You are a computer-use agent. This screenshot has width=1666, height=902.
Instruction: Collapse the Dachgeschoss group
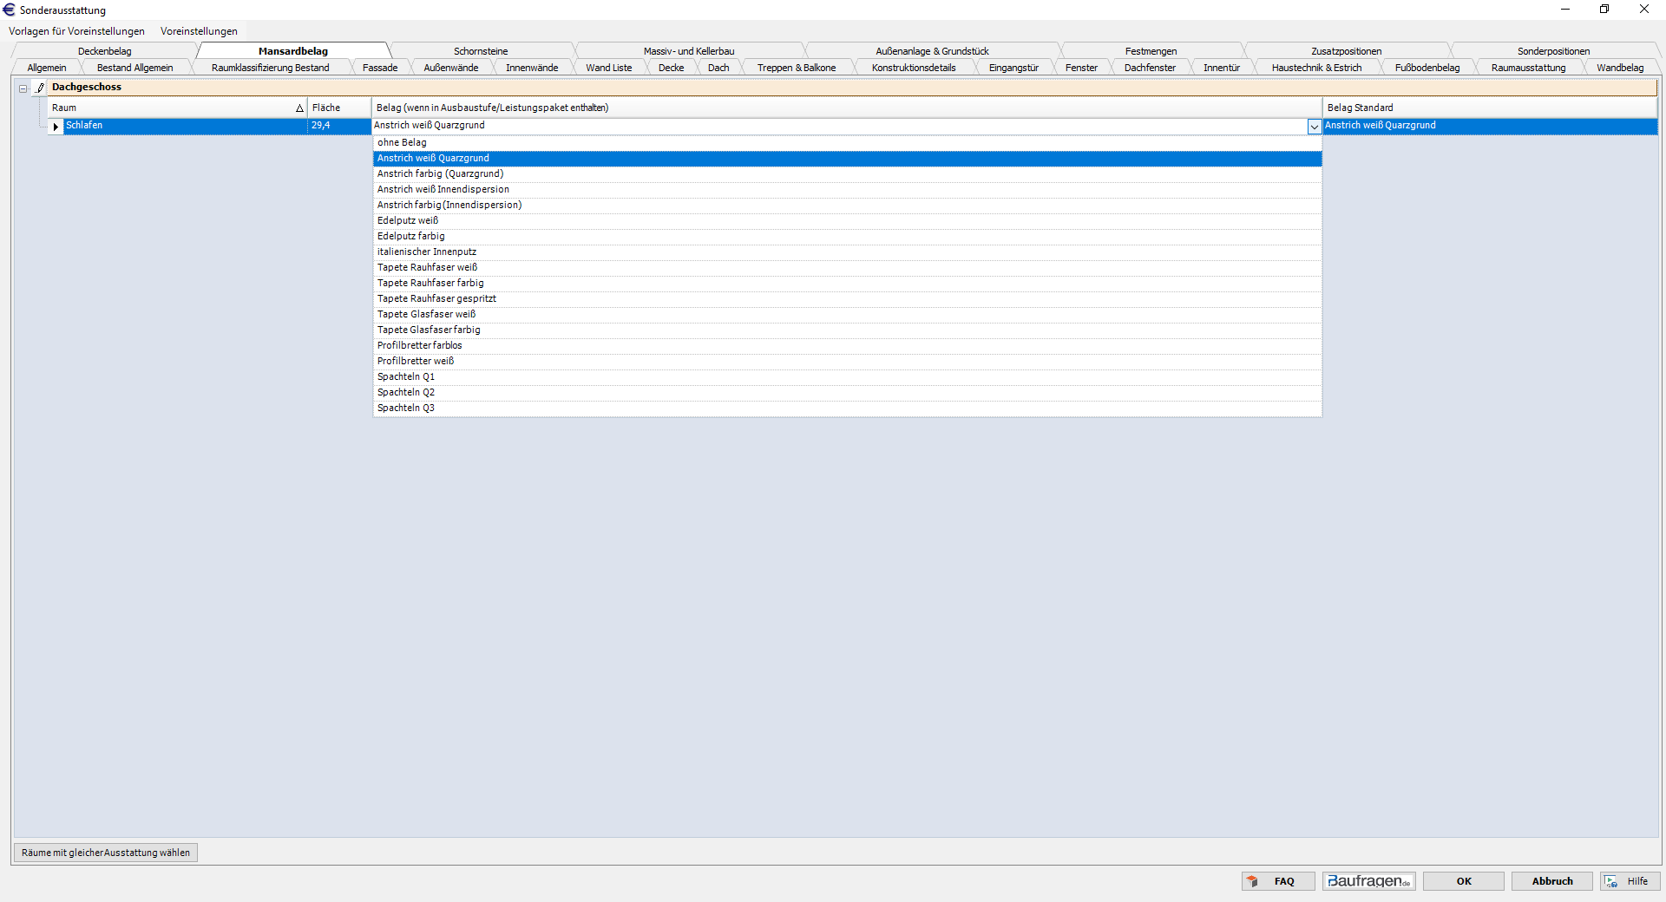(x=23, y=88)
